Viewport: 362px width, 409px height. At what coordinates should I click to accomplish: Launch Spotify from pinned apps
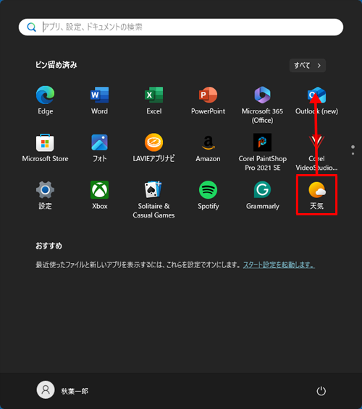[208, 195]
